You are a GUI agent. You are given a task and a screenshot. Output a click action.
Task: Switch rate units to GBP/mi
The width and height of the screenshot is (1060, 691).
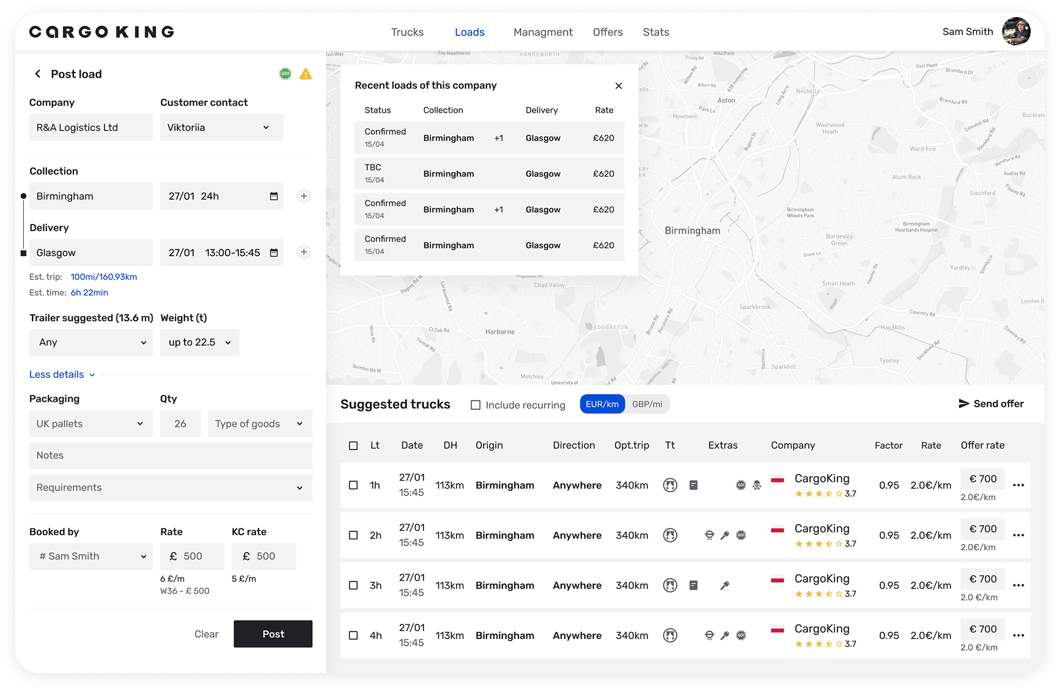[x=647, y=404]
